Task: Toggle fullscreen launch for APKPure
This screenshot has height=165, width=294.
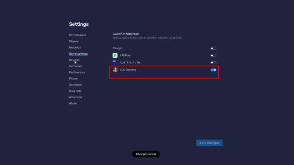Action: [213, 55]
